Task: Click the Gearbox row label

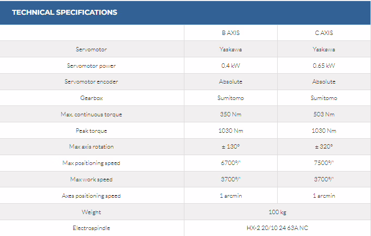Action: click(91, 98)
